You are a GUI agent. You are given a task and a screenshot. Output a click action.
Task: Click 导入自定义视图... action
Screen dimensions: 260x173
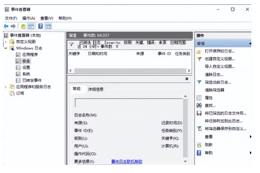(x=220, y=66)
